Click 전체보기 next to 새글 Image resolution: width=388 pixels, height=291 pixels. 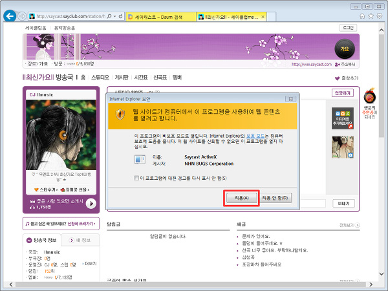click(349, 225)
